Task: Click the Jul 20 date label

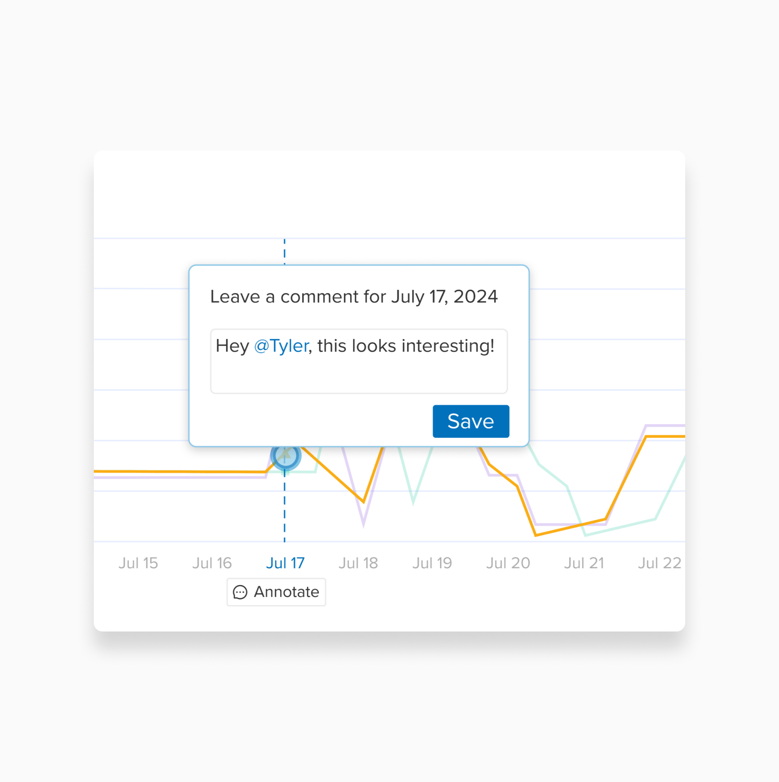Action: (508, 563)
